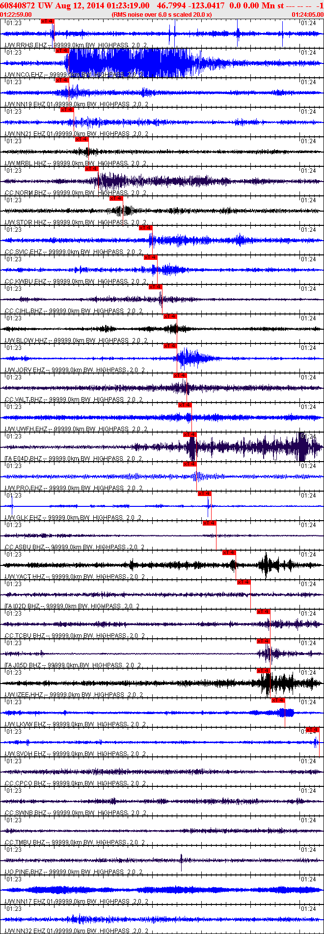
Task: Select the CC.SWNB.BHZ station label
Action: point(75,813)
